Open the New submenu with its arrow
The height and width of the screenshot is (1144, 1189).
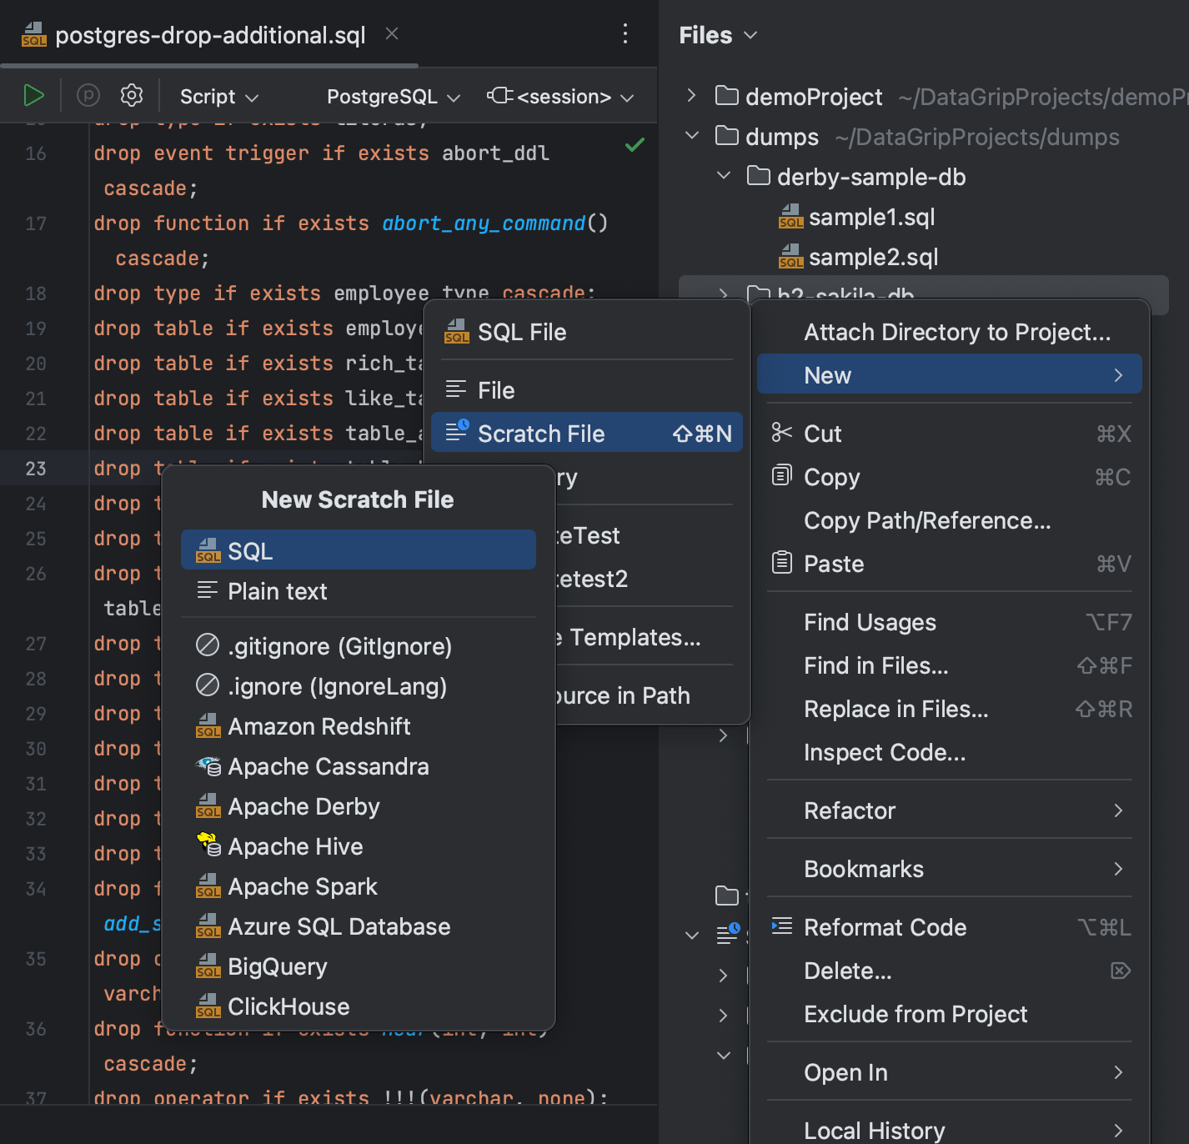(1117, 374)
